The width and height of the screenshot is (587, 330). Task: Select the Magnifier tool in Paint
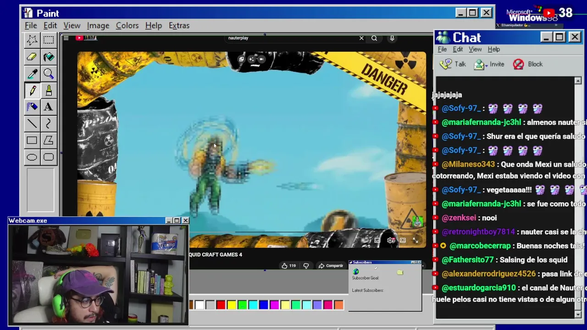click(x=48, y=73)
